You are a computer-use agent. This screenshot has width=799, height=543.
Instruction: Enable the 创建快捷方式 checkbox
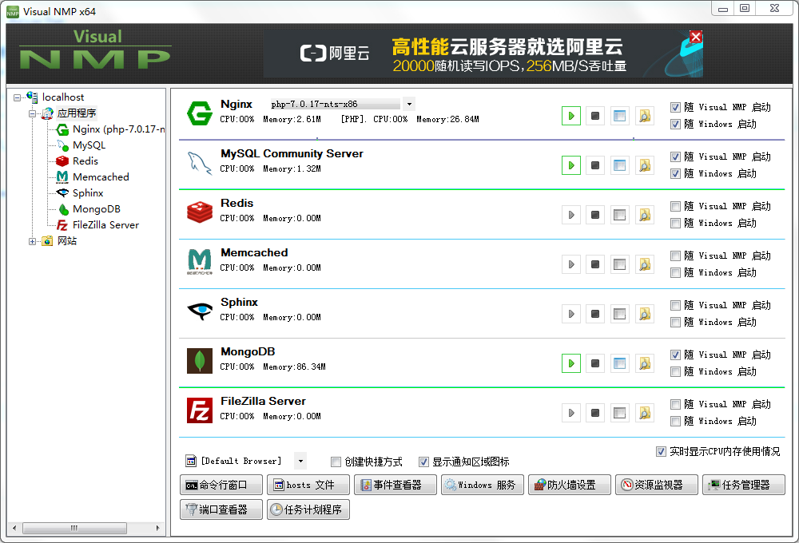coord(336,462)
